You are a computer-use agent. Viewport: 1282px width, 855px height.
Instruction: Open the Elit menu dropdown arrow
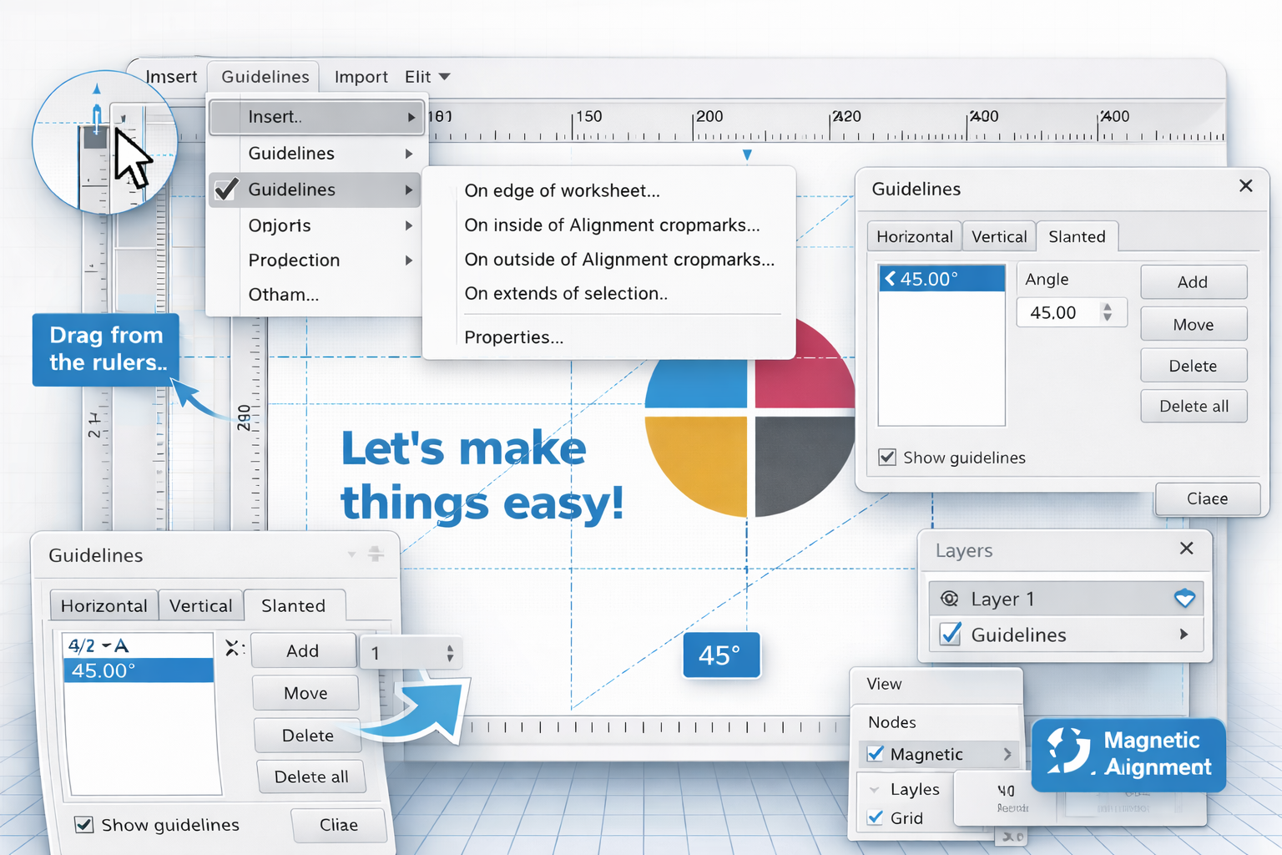[447, 76]
